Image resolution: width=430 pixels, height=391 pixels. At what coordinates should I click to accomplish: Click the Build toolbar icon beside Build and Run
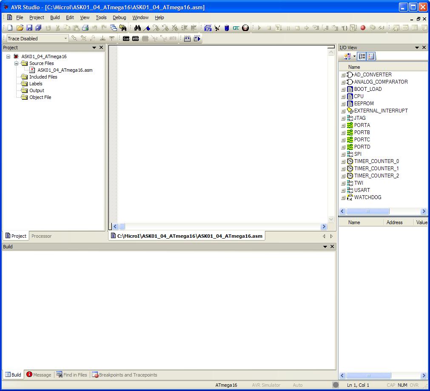[187, 38]
